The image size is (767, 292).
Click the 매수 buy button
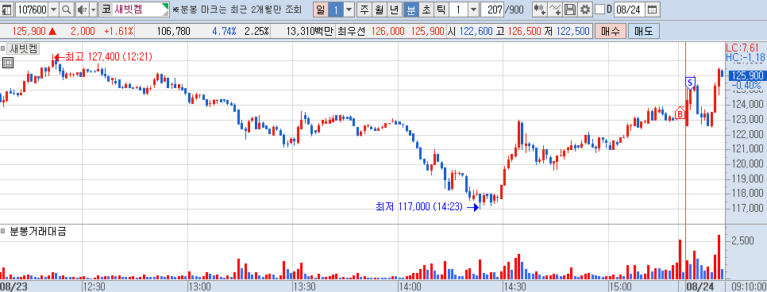[610, 32]
